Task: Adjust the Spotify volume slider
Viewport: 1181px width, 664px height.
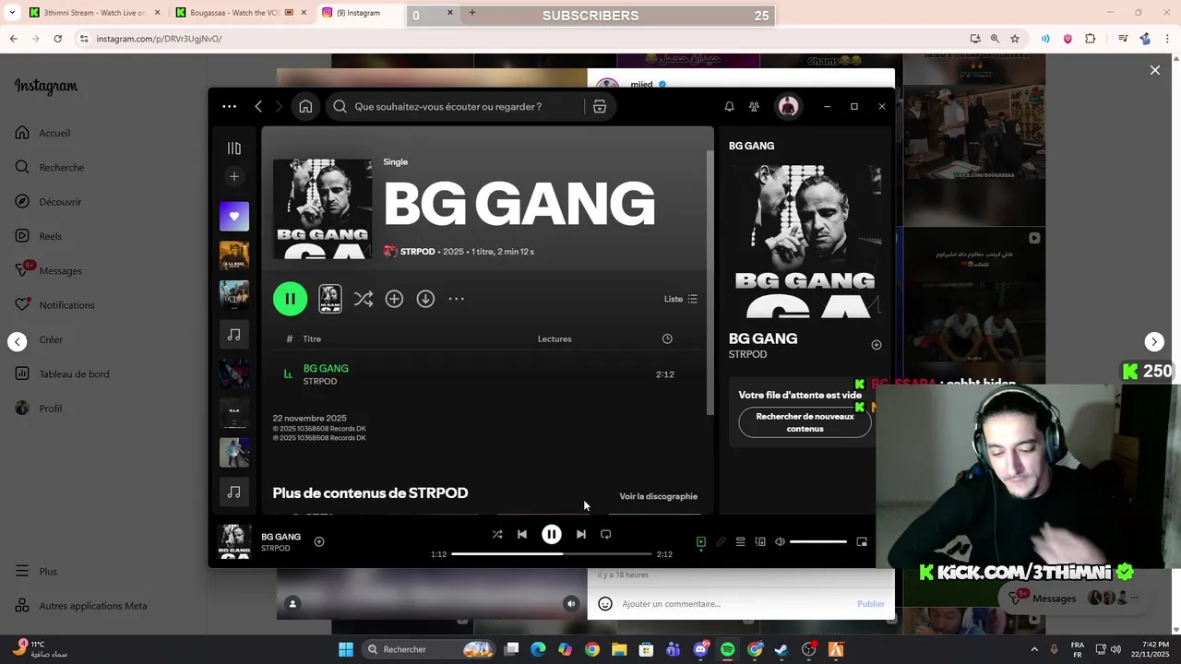Action: coord(818,542)
